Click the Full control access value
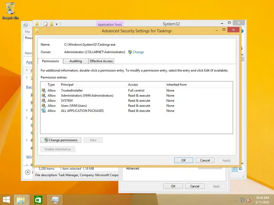 point(136,90)
